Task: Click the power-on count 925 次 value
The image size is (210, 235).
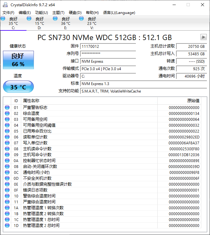Action: point(192,69)
